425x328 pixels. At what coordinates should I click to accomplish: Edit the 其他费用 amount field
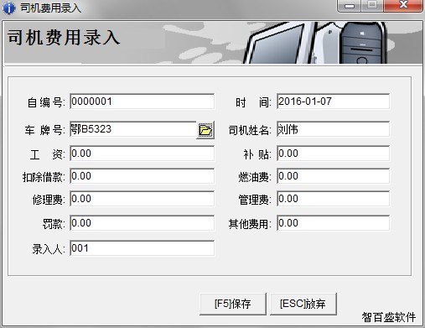point(333,223)
